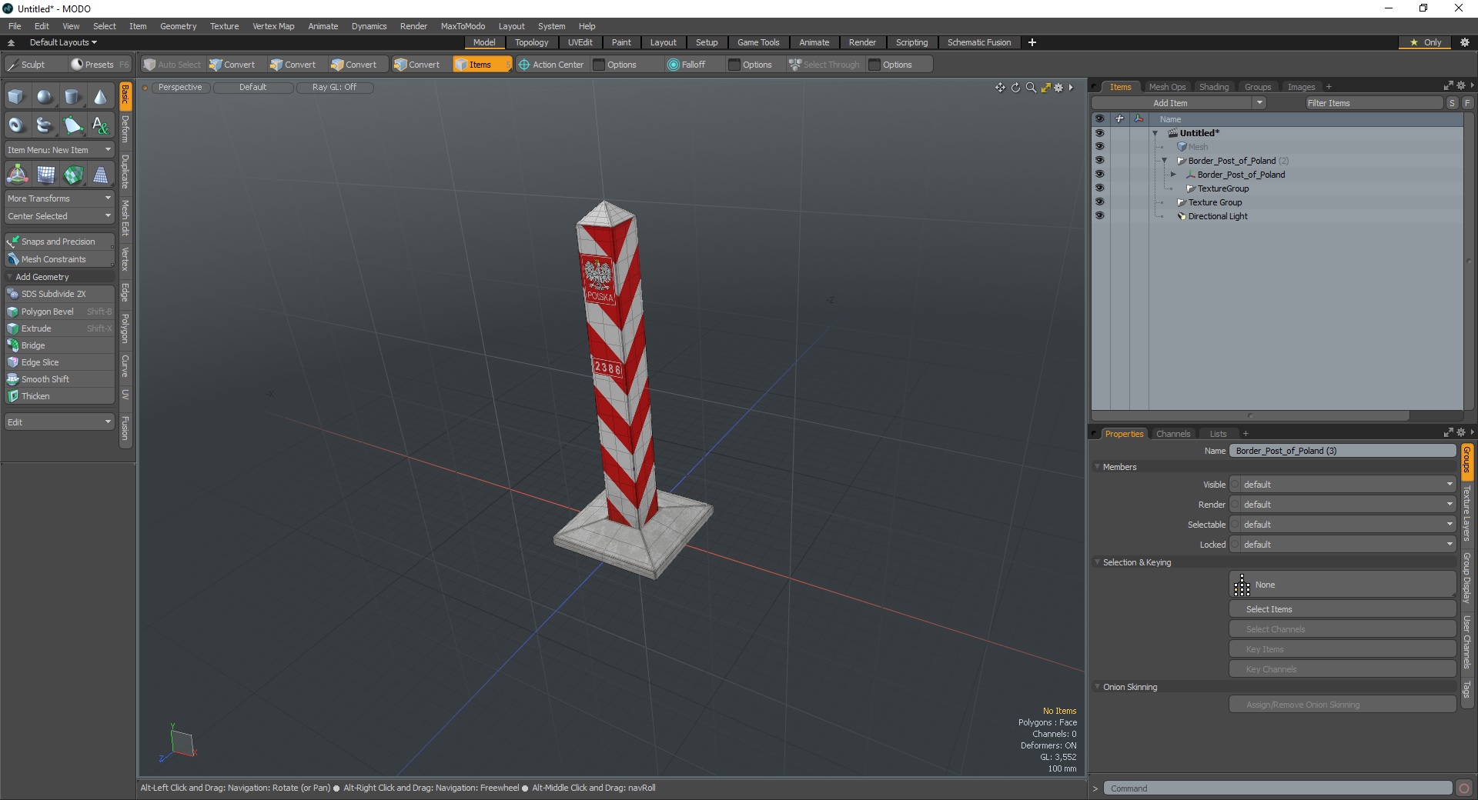Toggle visibility of Untitled scene

[x=1099, y=133]
